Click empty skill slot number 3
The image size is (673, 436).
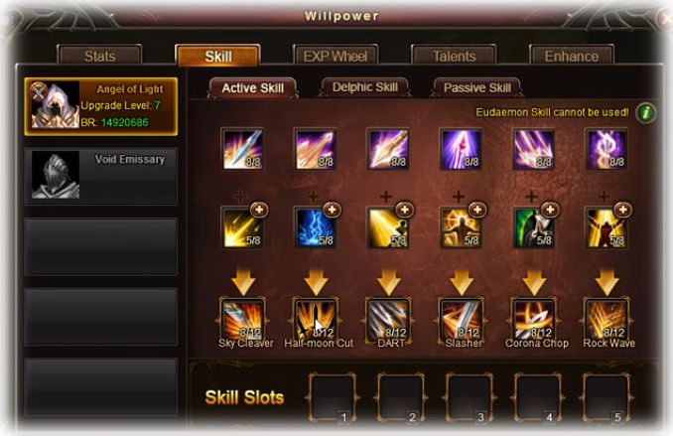pos(470,398)
